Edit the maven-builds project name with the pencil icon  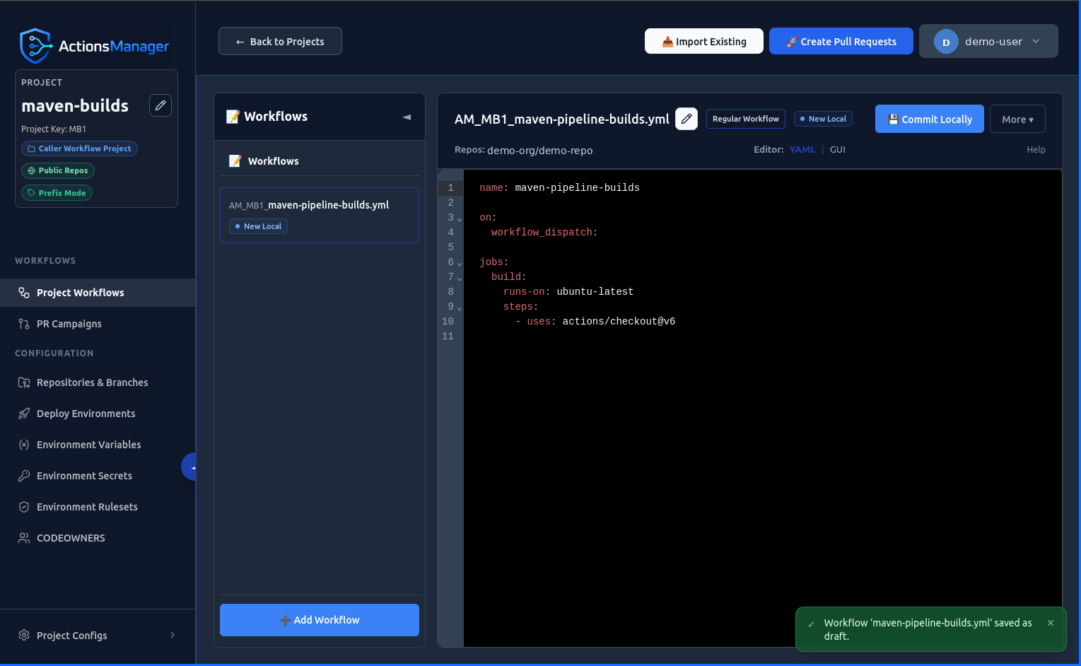[x=160, y=105]
